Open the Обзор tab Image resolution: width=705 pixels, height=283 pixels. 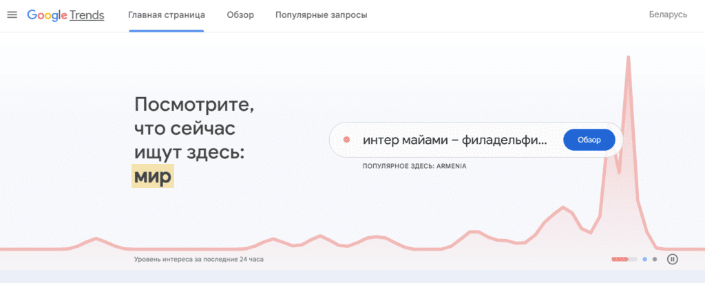240,15
